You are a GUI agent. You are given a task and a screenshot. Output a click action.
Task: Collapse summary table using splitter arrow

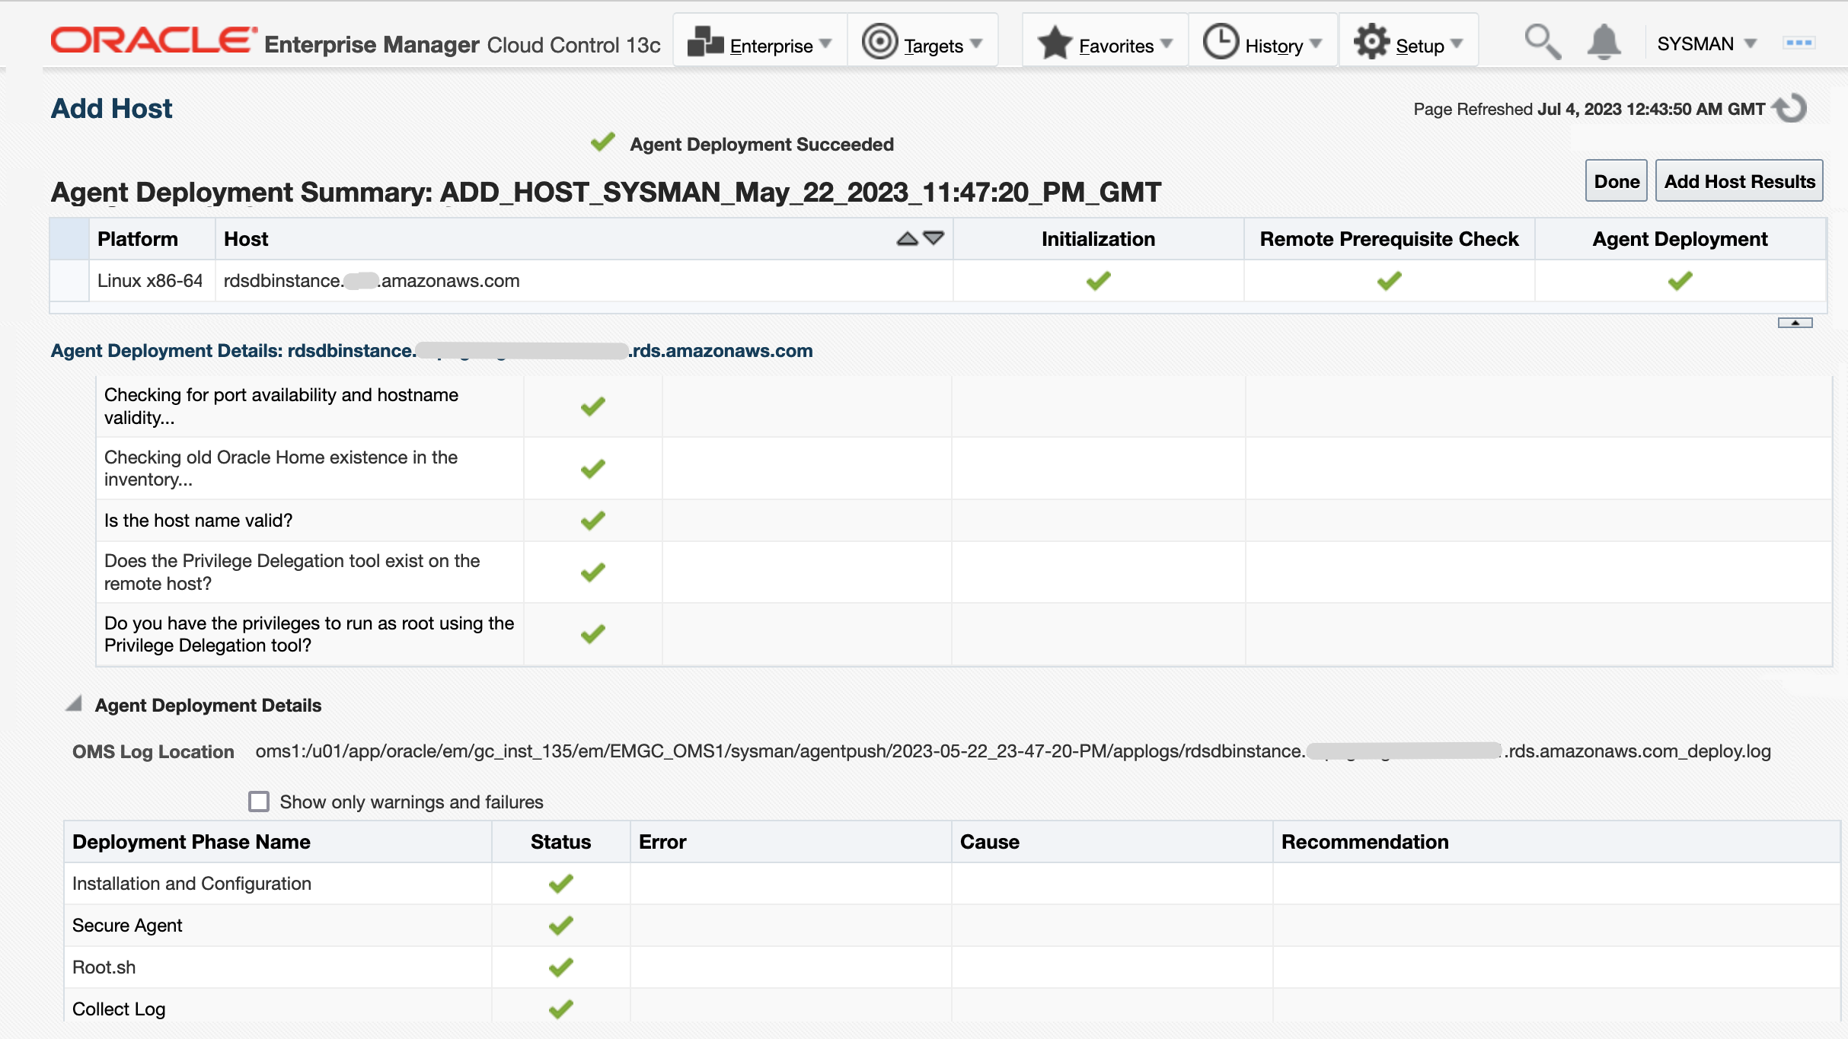point(1795,323)
